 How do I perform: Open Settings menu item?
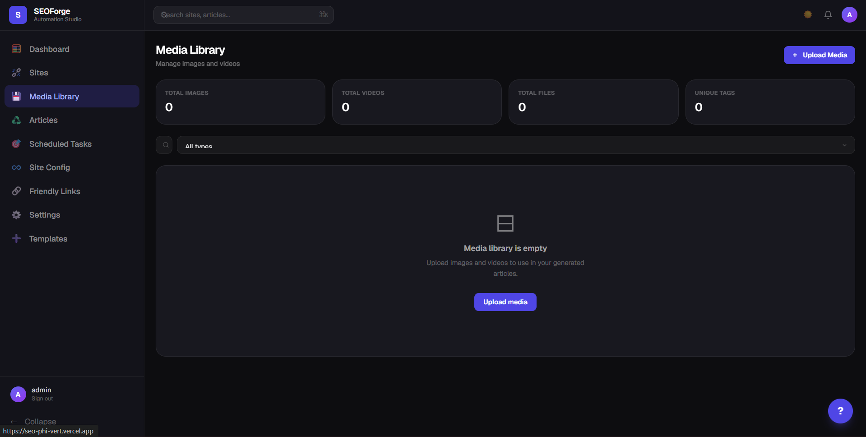tap(72, 215)
